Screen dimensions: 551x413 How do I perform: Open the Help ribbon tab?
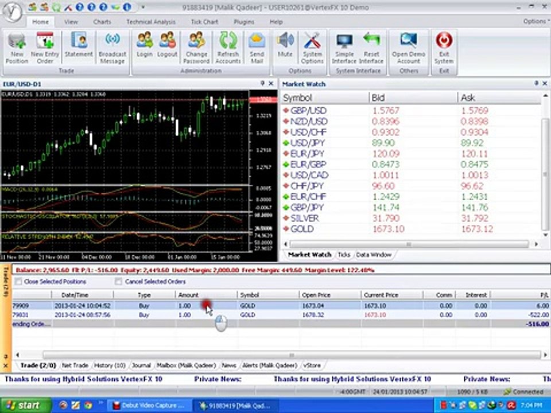click(x=276, y=22)
